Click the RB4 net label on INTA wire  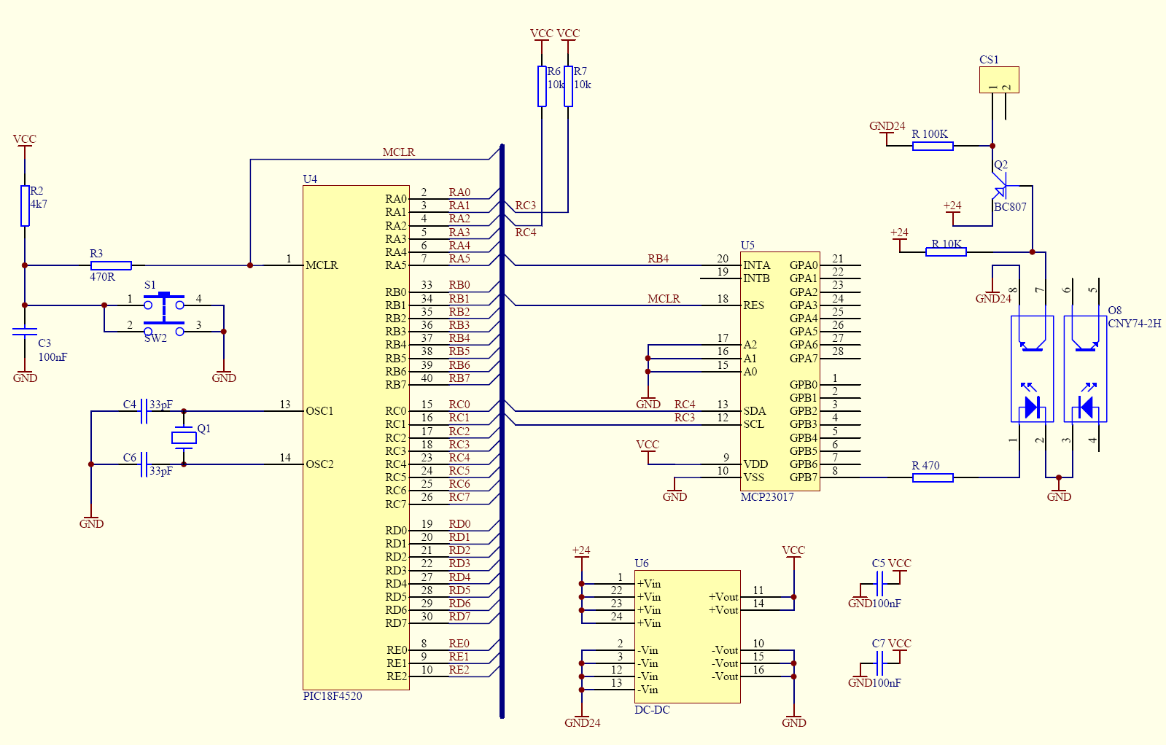(x=658, y=259)
